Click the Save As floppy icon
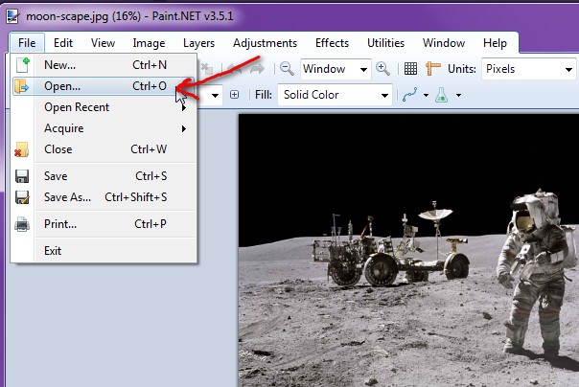 [x=22, y=197]
